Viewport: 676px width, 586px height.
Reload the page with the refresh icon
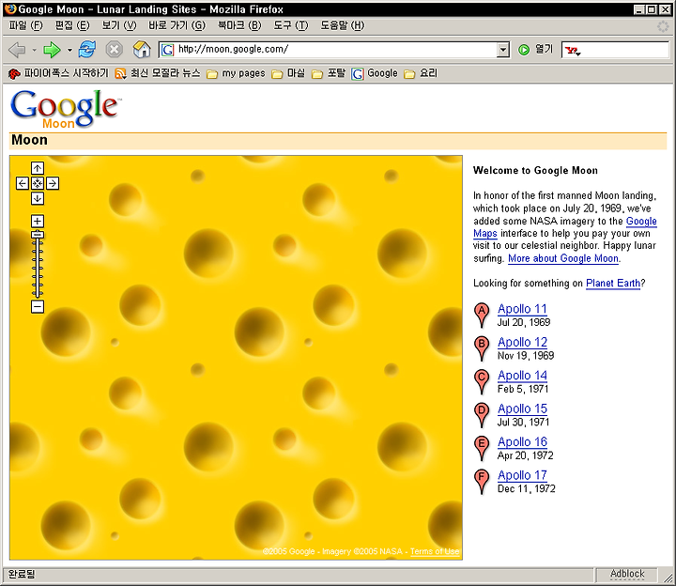click(x=87, y=50)
